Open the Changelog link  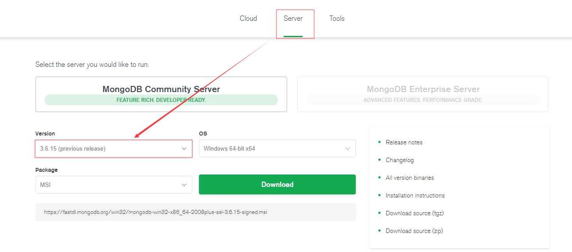[400, 160]
